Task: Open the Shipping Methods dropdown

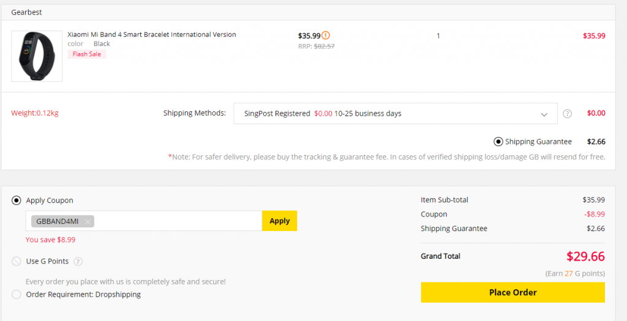Action: click(395, 114)
